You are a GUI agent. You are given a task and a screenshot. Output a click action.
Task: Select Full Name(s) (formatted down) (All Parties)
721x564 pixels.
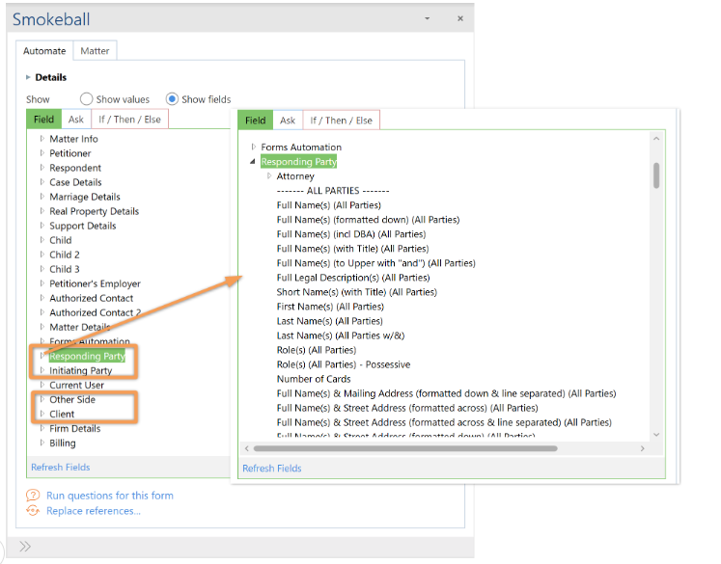pyautogui.click(x=368, y=220)
